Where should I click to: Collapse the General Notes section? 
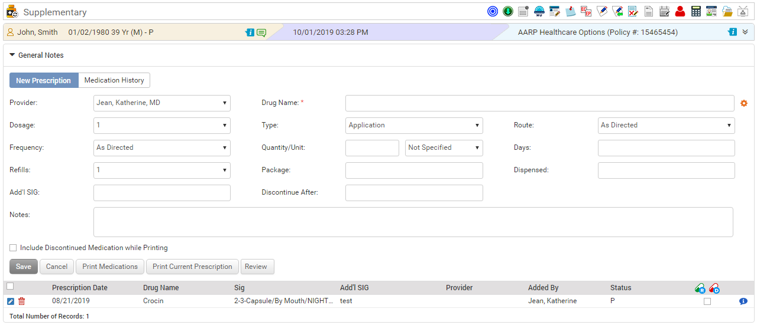click(x=12, y=55)
